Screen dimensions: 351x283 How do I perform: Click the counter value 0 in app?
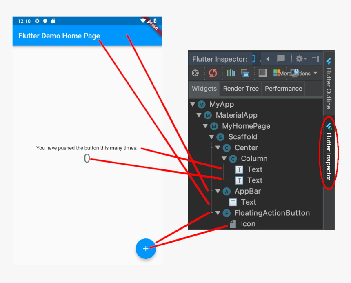(87, 158)
